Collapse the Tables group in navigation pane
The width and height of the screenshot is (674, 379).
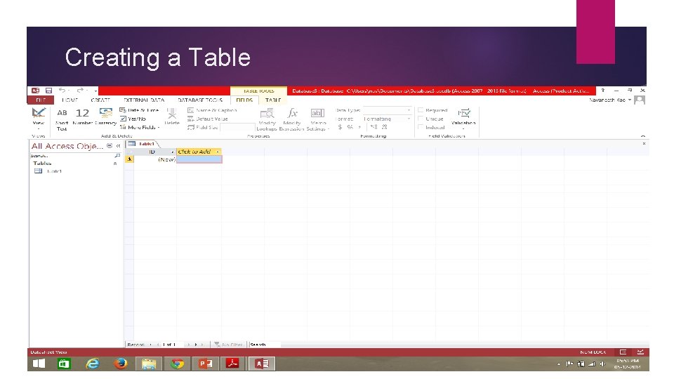pos(115,164)
